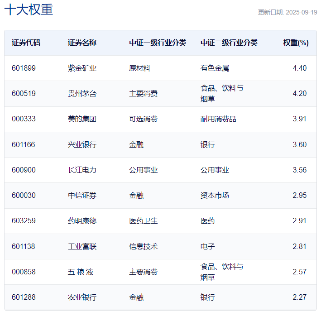Select the security code 000333

pyautogui.click(x=24, y=119)
